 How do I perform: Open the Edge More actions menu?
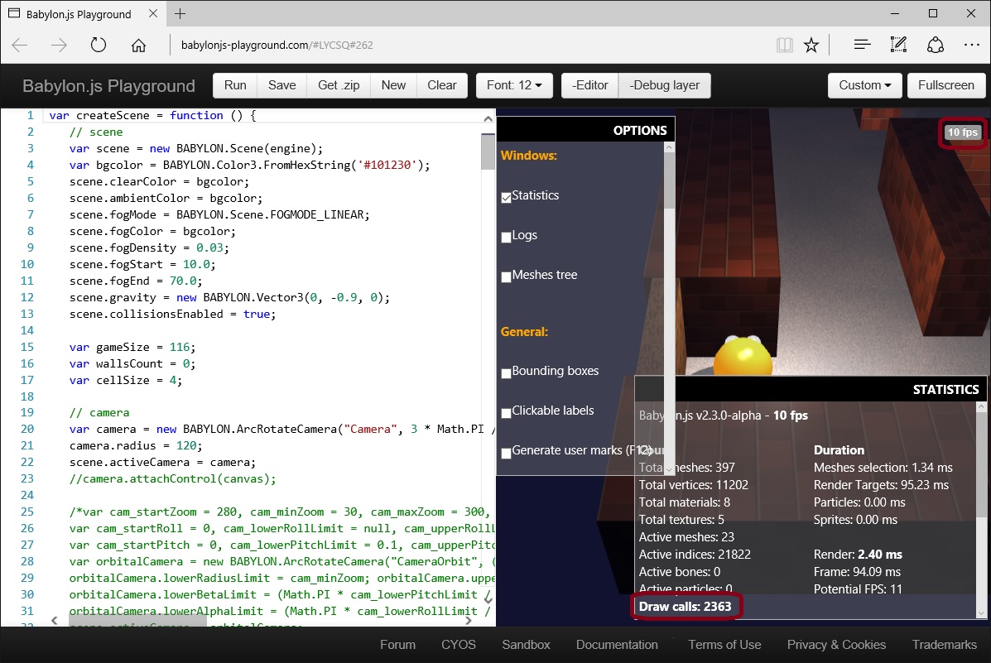pyautogui.click(x=972, y=45)
